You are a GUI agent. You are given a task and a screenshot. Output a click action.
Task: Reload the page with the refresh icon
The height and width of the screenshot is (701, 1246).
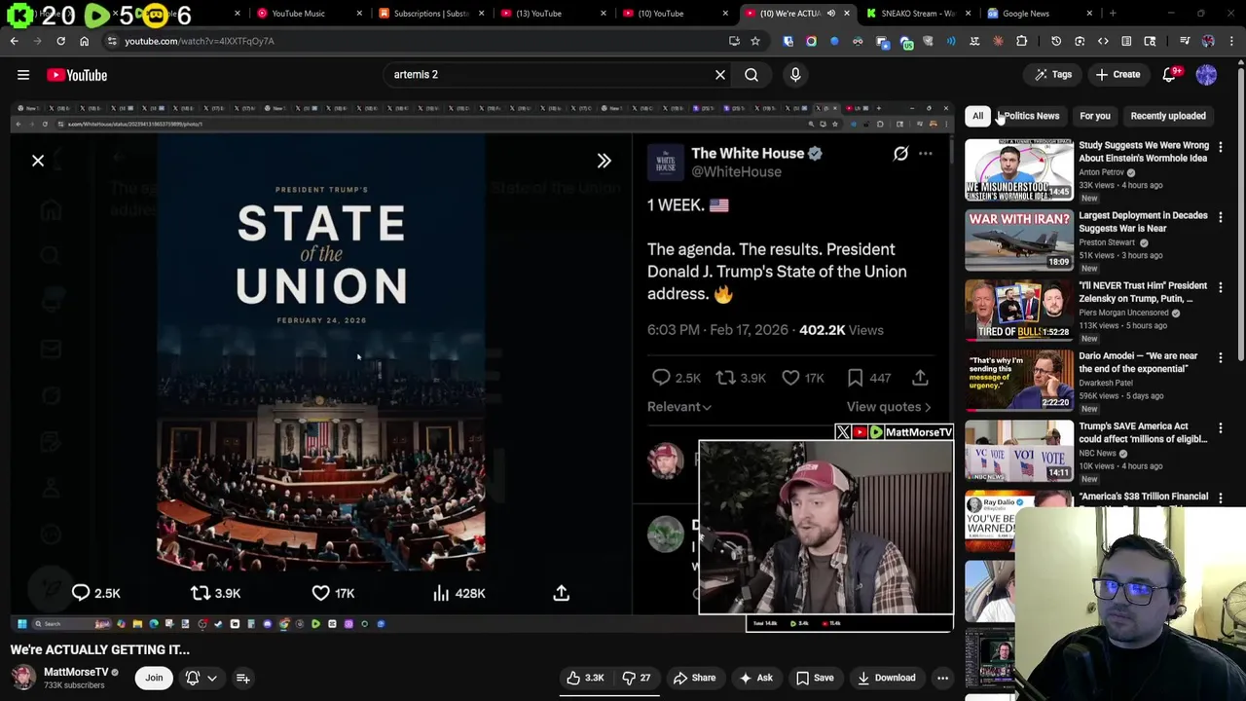[60, 41]
